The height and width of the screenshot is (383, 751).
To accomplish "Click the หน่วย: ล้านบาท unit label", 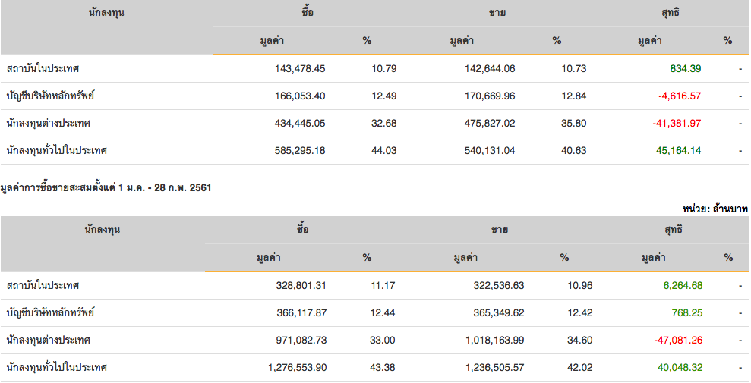I will pos(715,208).
